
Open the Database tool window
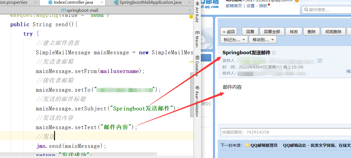(x=197, y=65)
